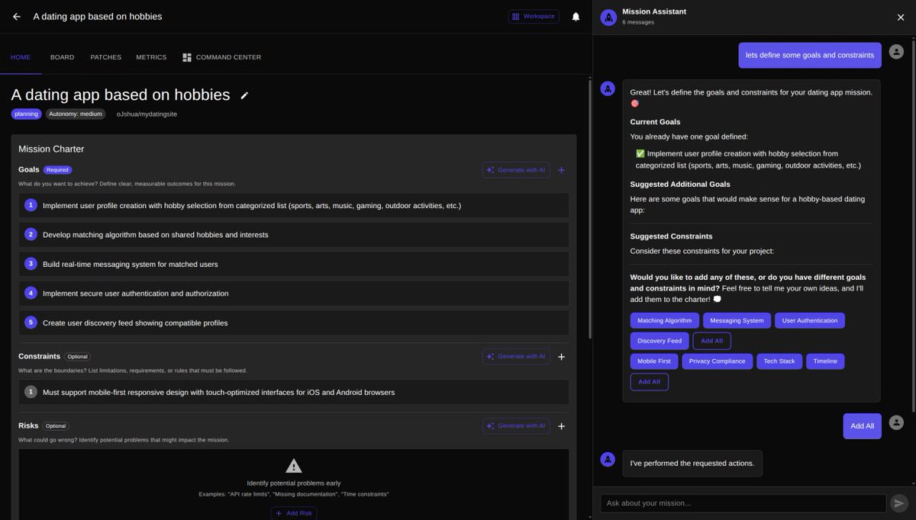Click the Add Risk button

293,513
